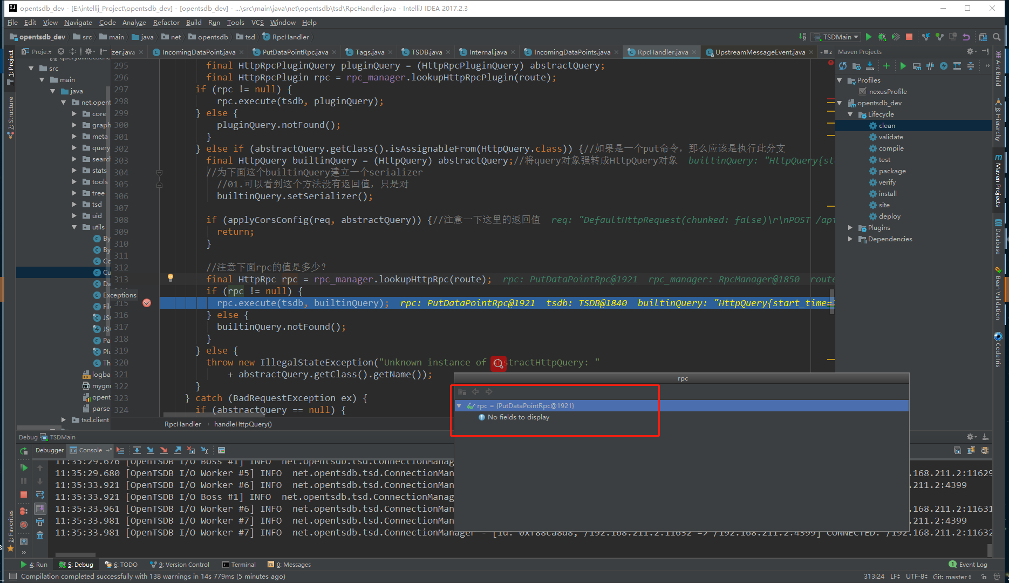The height and width of the screenshot is (583, 1009).
Task: Clear all console output with trash icon
Action: click(40, 535)
